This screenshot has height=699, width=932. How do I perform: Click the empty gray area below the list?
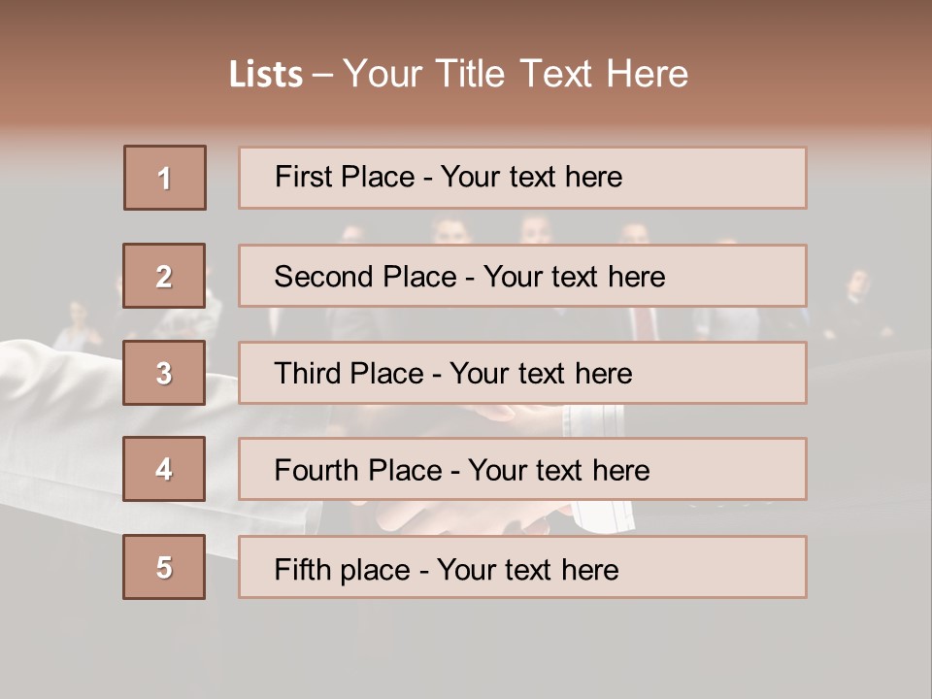pyautogui.click(x=466, y=649)
